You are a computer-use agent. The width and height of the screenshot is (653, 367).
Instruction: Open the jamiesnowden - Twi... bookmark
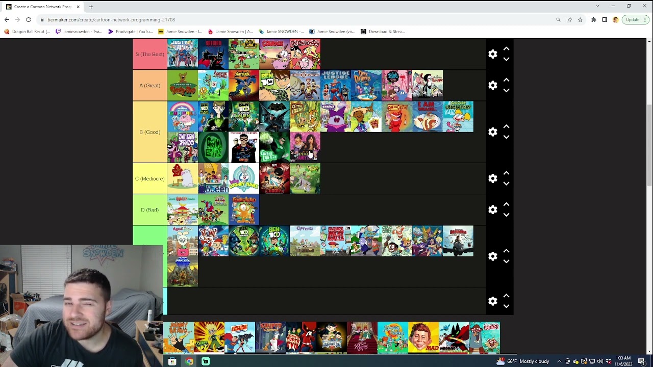(x=79, y=32)
